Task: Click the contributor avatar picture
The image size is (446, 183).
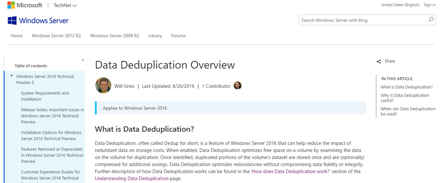Action: (238, 85)
